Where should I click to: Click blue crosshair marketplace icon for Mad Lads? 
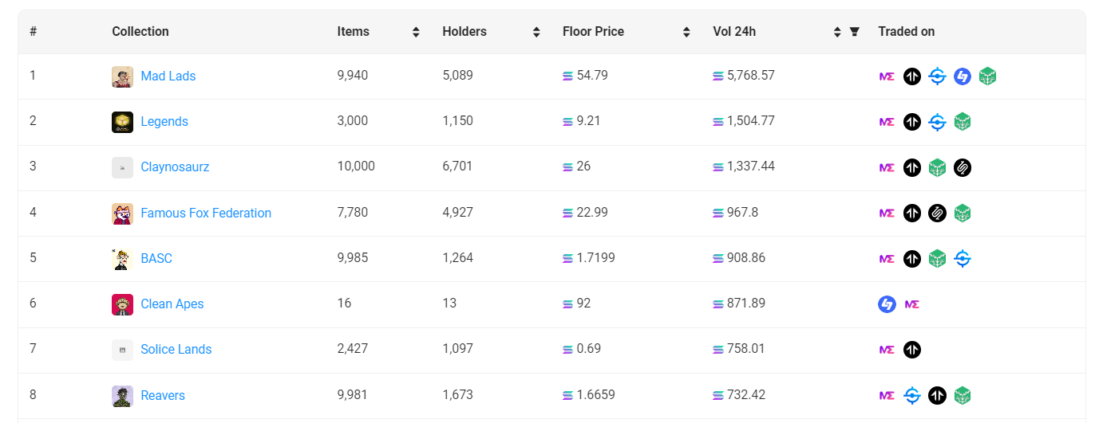click(937, 76)
